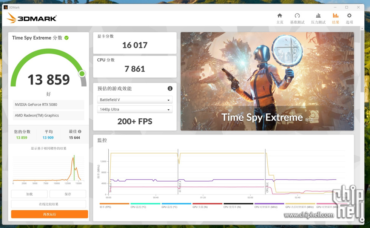Click the 200+ FPS estimate
This screenshot has height=228, width=370.
pos(135,121)
